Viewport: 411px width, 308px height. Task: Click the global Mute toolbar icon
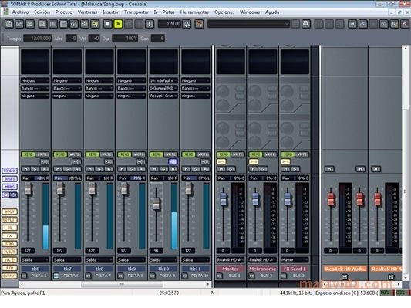tap(352, 24)
